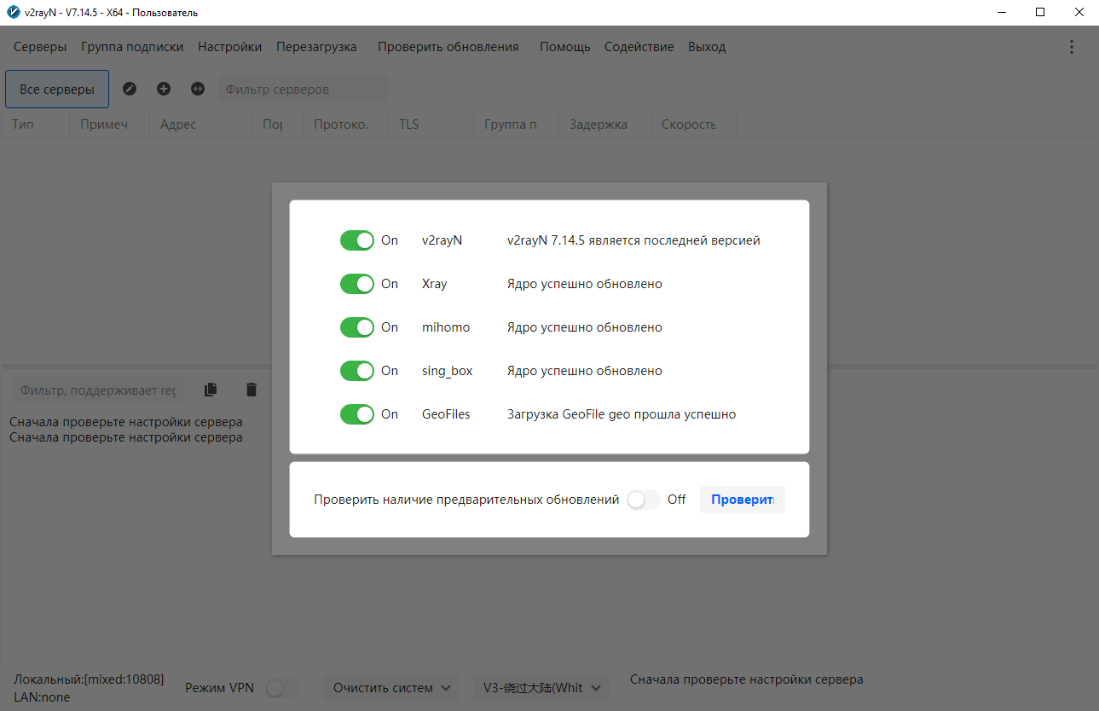The image size is (1099, 711).
Task: Click the add server plus icon
Action: [x=164, y=89]
